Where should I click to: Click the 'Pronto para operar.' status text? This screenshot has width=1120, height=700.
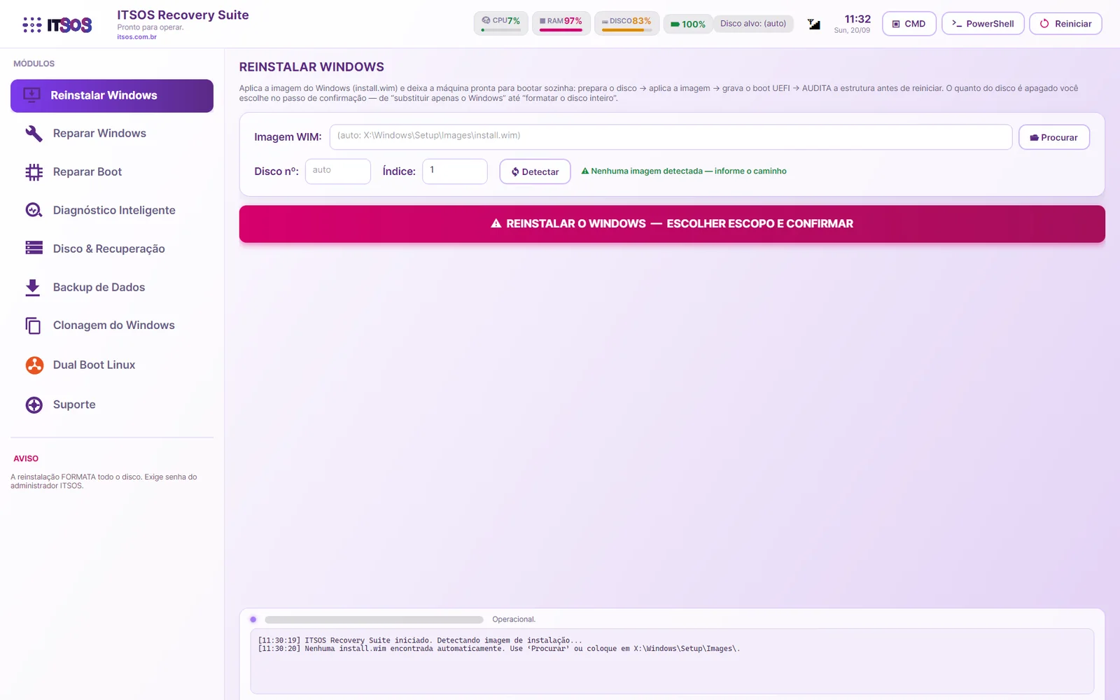point(150,27)
